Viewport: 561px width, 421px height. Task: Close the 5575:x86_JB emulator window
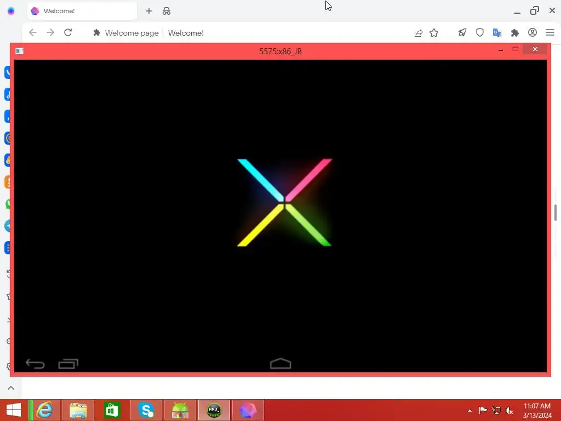pos(535,49)
